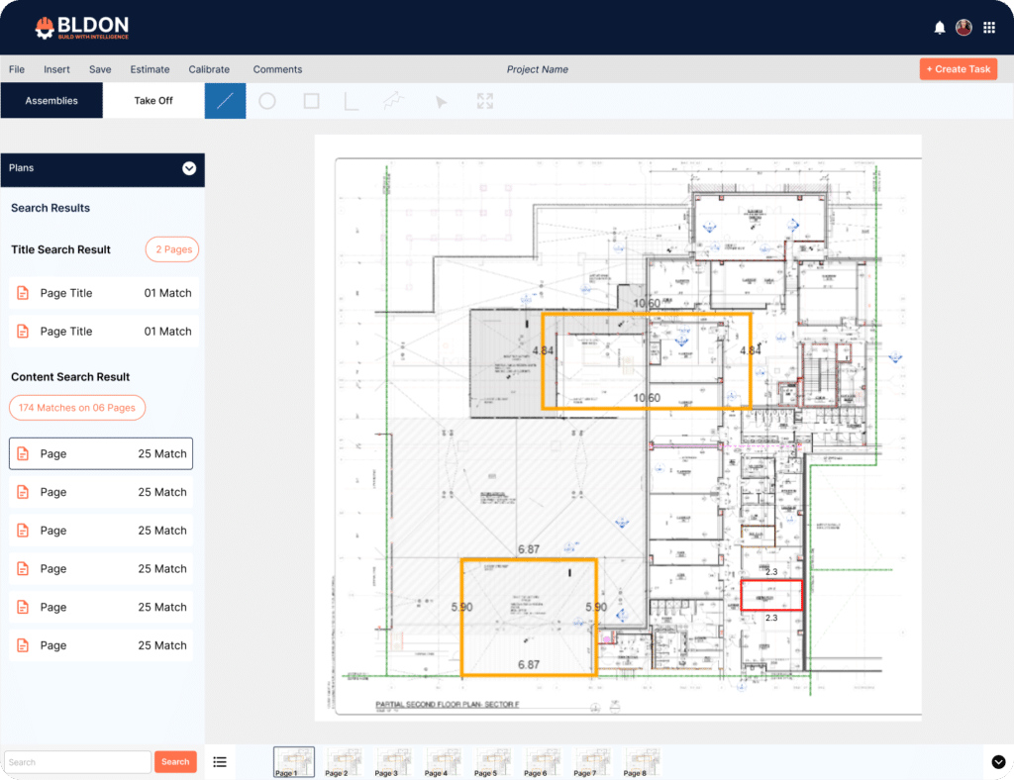This screenshot has width=1014, height=780.
Task: Select the Rectangle shape tool
Action: pos(311,101)
